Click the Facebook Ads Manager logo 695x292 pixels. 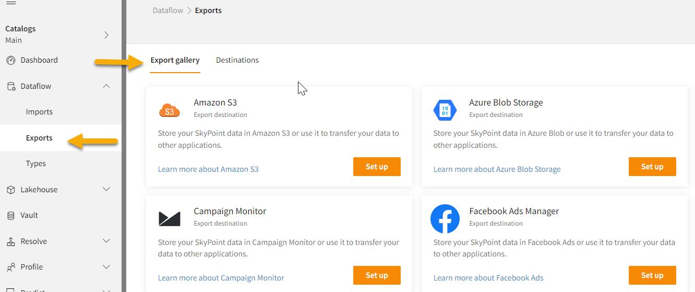point(445,219)
